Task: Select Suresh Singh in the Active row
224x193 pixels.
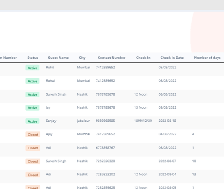Action: 56,94
